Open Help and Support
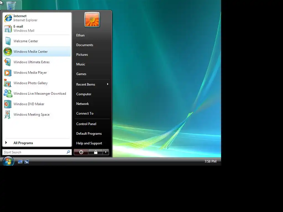 click(x=89, y=143)
